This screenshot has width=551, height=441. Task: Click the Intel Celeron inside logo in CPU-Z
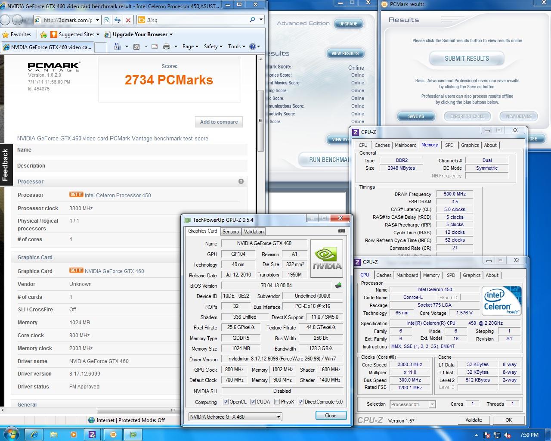tap(502, 301)
